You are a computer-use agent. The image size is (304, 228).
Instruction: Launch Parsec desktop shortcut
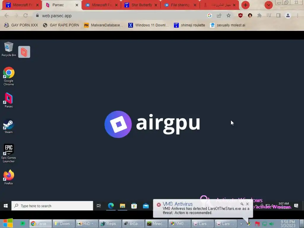(9, 100)
